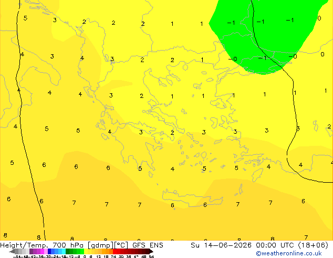Click the 'UTC' timezone label
333x258 pixels.
(x=287, y=245)
